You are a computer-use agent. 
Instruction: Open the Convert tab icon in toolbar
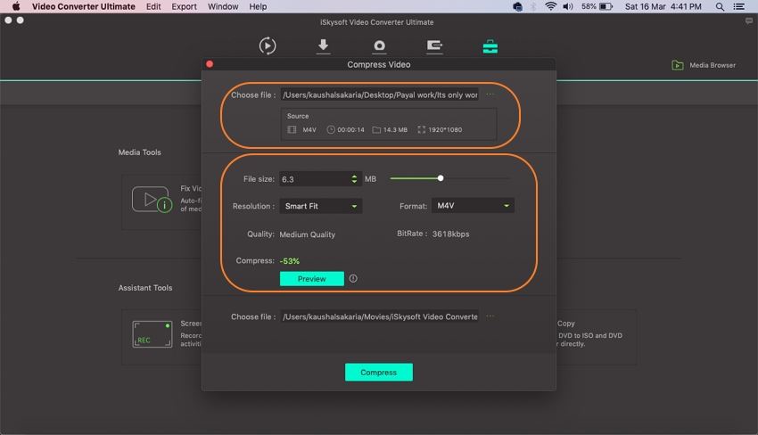coord(268,45)
